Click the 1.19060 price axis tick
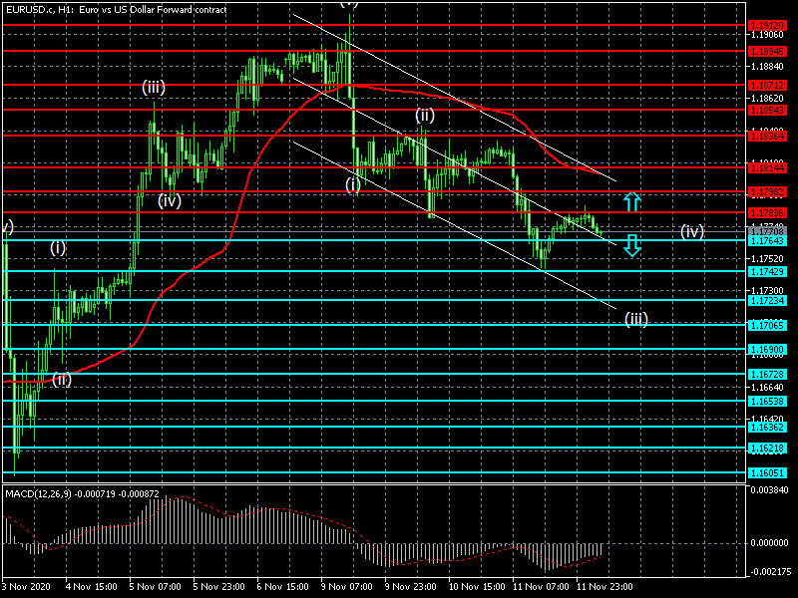798x598 pixels. point(767,35)
